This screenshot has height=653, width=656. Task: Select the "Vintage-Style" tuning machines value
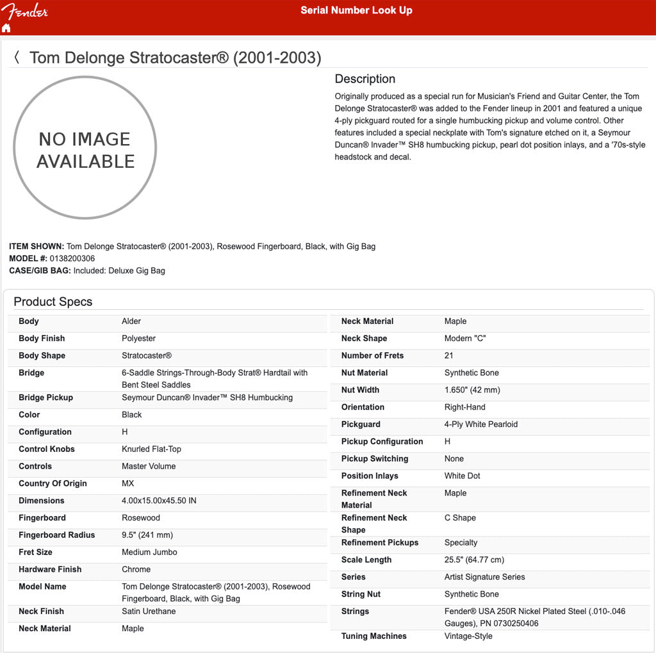pos(468,636)
